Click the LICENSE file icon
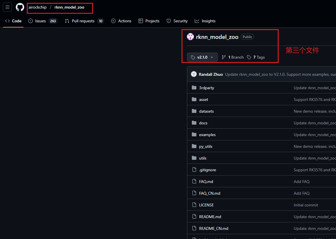336x239 pixels. tap(194, 205)
